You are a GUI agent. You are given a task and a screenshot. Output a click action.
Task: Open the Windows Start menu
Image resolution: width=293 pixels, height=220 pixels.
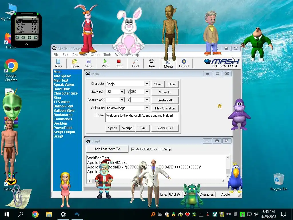[x=7, y=214]
